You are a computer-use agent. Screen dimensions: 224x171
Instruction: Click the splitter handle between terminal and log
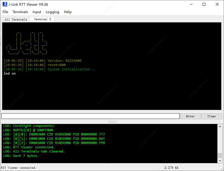coord(112,121)
